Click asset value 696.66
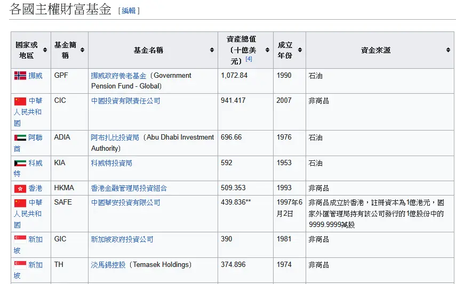Screen dimensions: 456x284 click(231, 137)
